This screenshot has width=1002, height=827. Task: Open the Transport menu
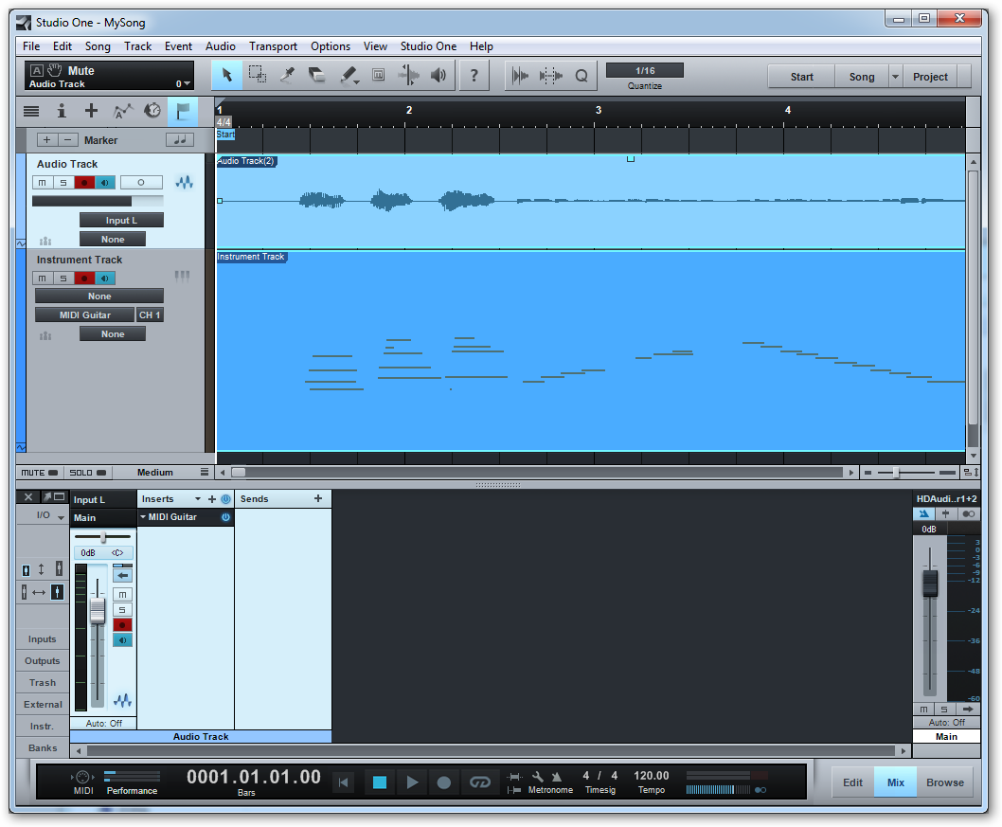tap(274, 46)
